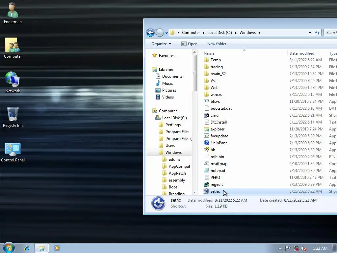Click the network tray icon
The image size is (337, 253).
pos(296,248)
